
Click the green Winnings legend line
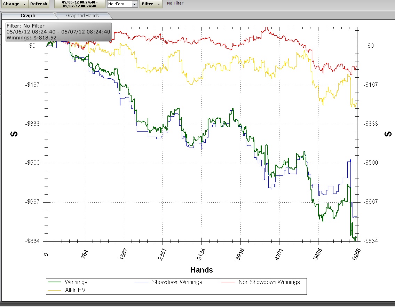point(55,282)
